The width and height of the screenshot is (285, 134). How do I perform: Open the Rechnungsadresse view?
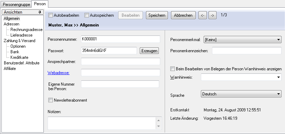26,30
